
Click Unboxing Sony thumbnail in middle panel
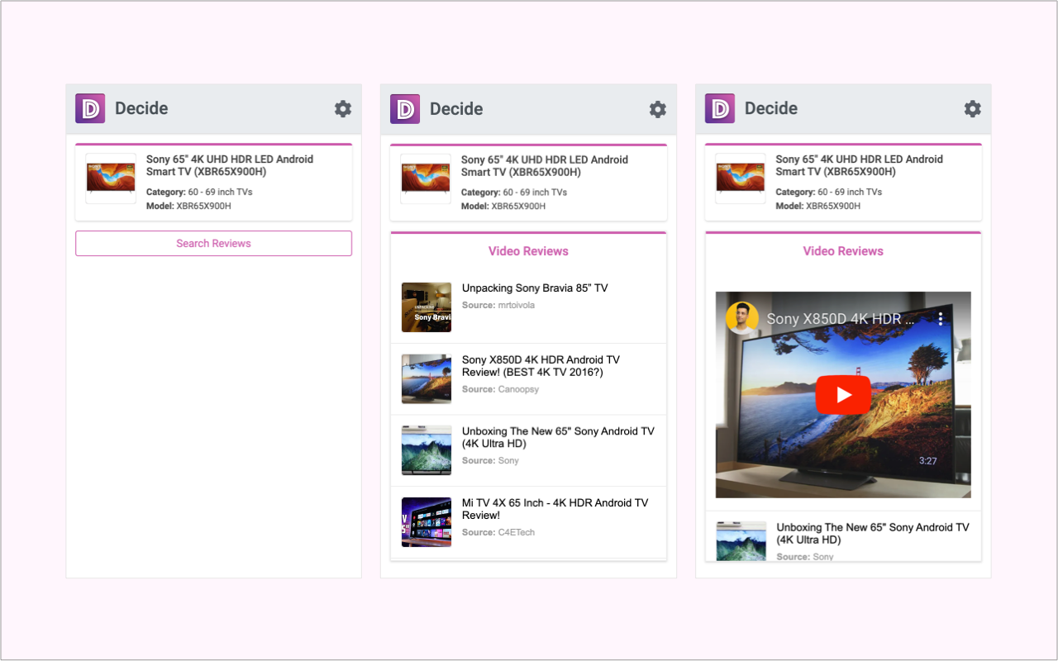pos(427,450)
